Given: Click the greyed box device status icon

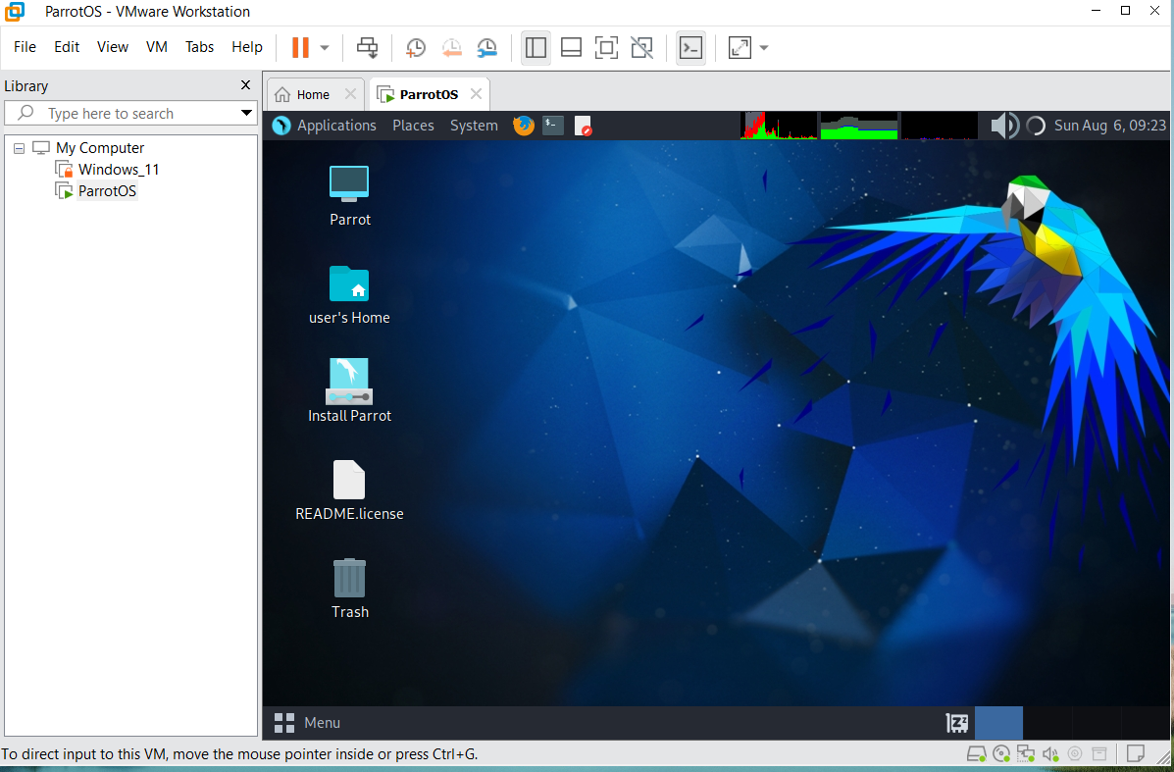Looking at the screenshot, I should coord(1098,753).
